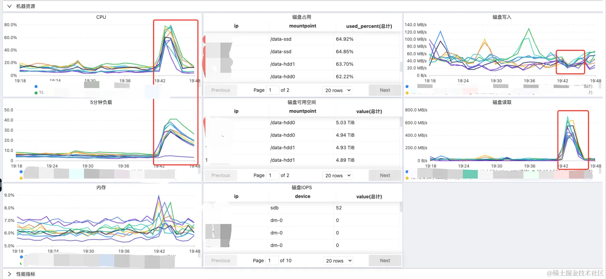The width and height of the screenshot is (606, 279).
Task: Toggle the blue series dot in 5分钟负载 legend
Action: 21,172
